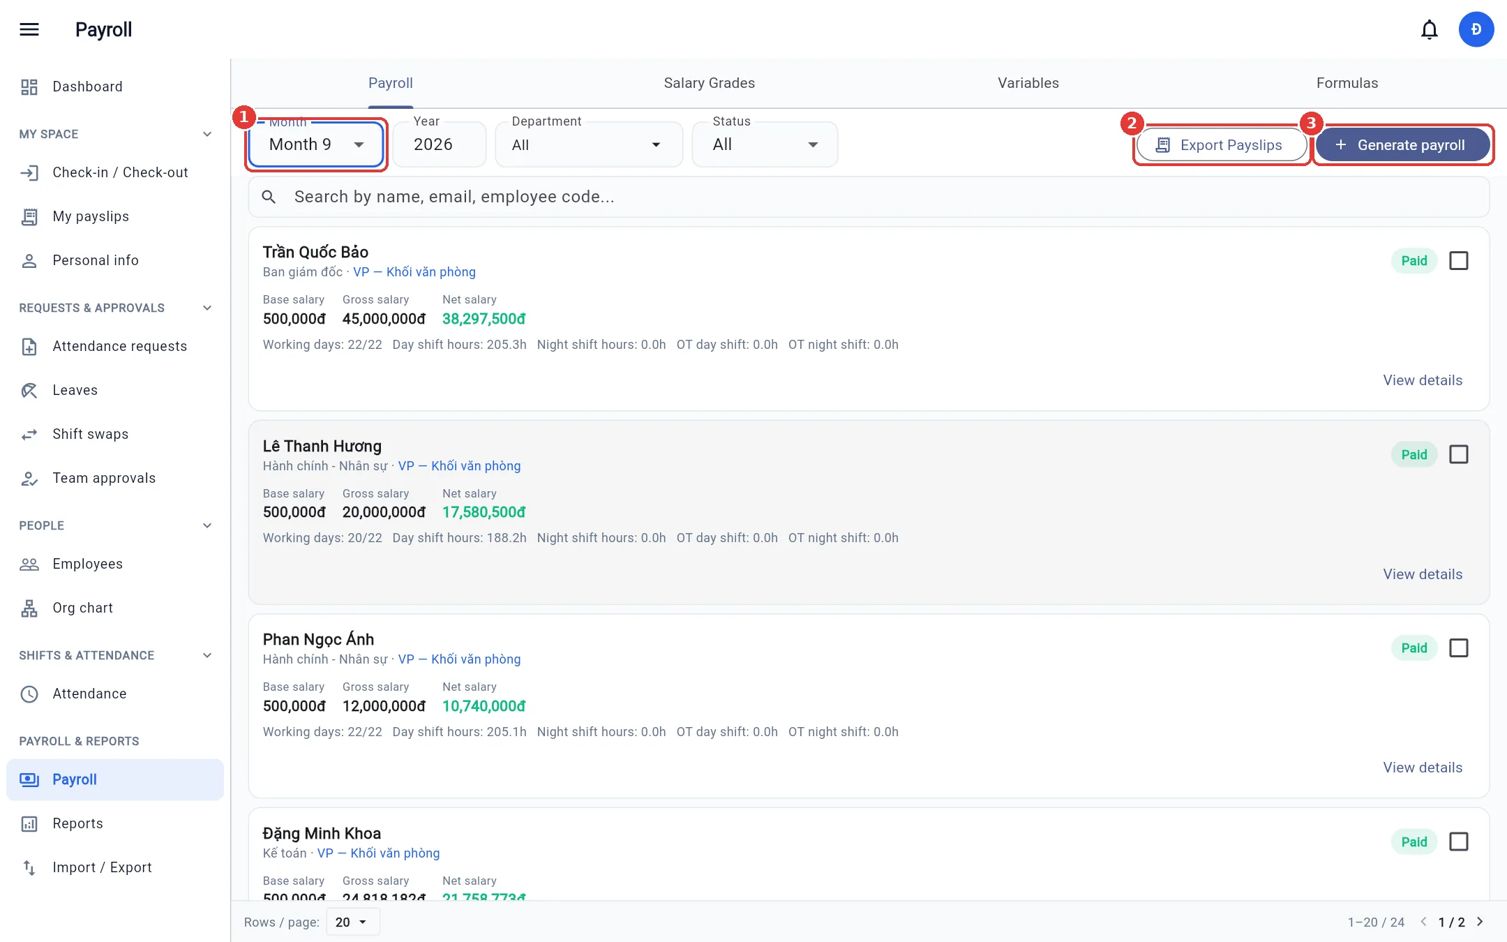
Task: Focus the employee search field
Action: (x=869, y=197)
